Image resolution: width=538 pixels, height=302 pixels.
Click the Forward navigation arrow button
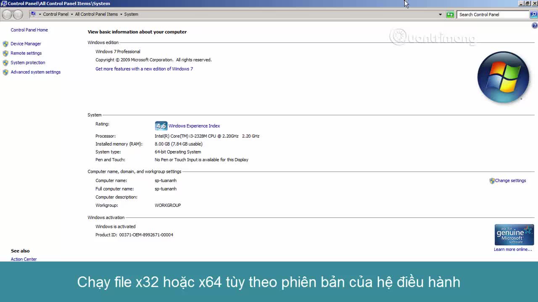pos(18,15)
